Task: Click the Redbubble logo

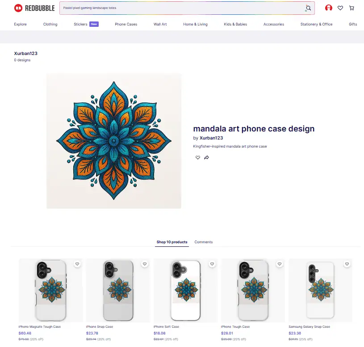Action: click(x=34, y=8)
